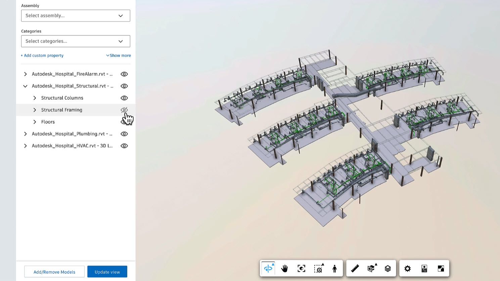The height and width of the screenshot is (281, 500).
Task: Select the Orbit tool in the viewer toolbar
Action: [268, 268]
